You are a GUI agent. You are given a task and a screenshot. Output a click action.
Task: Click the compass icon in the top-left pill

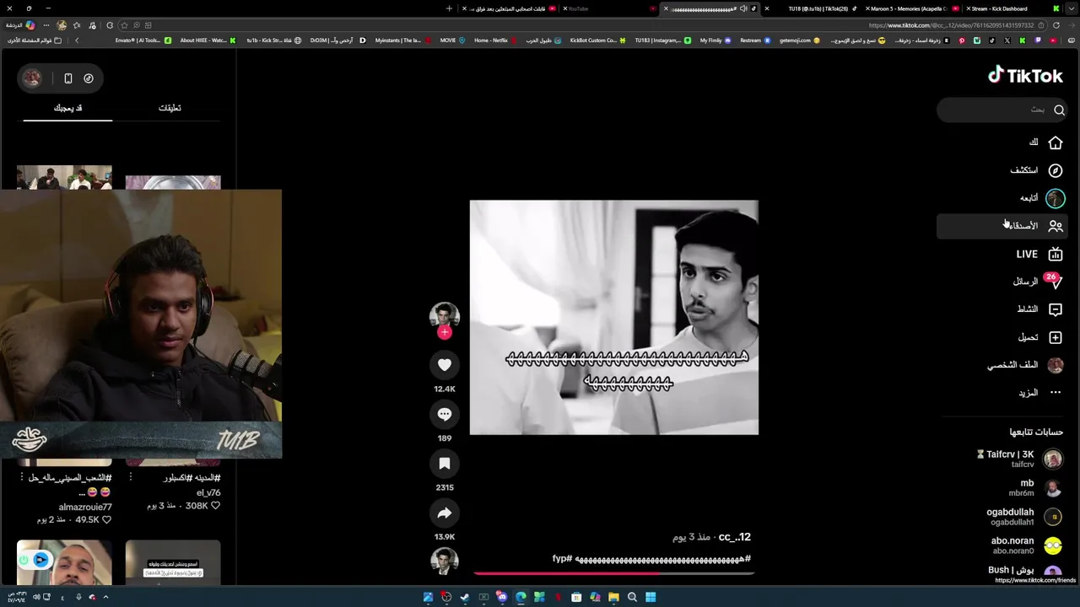pos(89,78)
